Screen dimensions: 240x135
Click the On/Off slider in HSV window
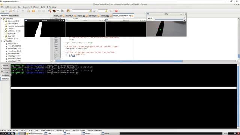[170, 19]
